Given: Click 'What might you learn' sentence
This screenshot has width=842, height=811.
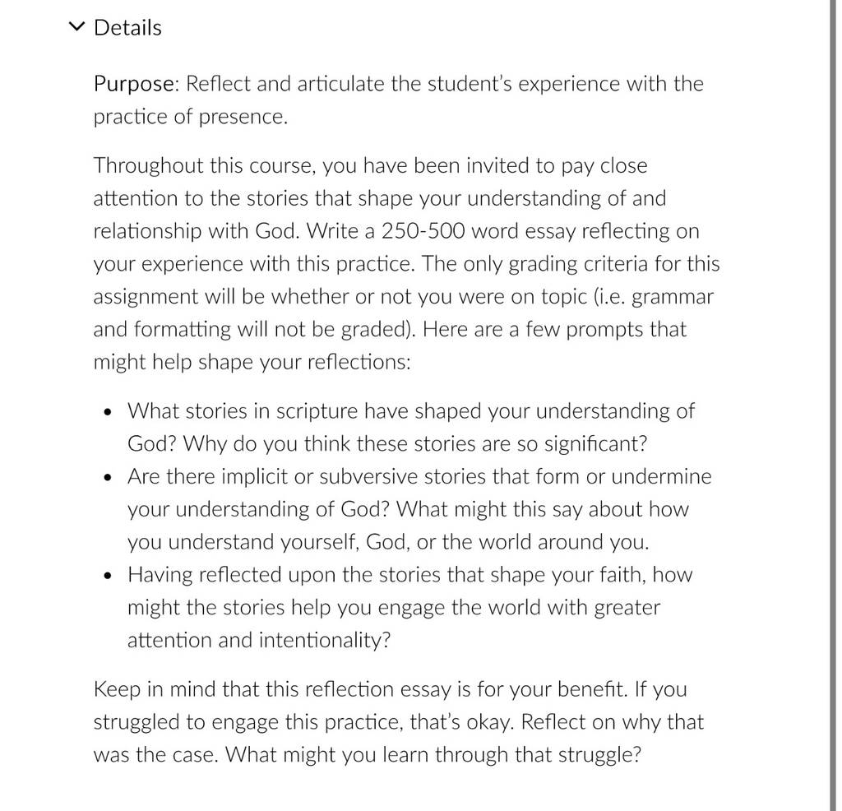Looking at the screenshot, I should tap(433, 754).
